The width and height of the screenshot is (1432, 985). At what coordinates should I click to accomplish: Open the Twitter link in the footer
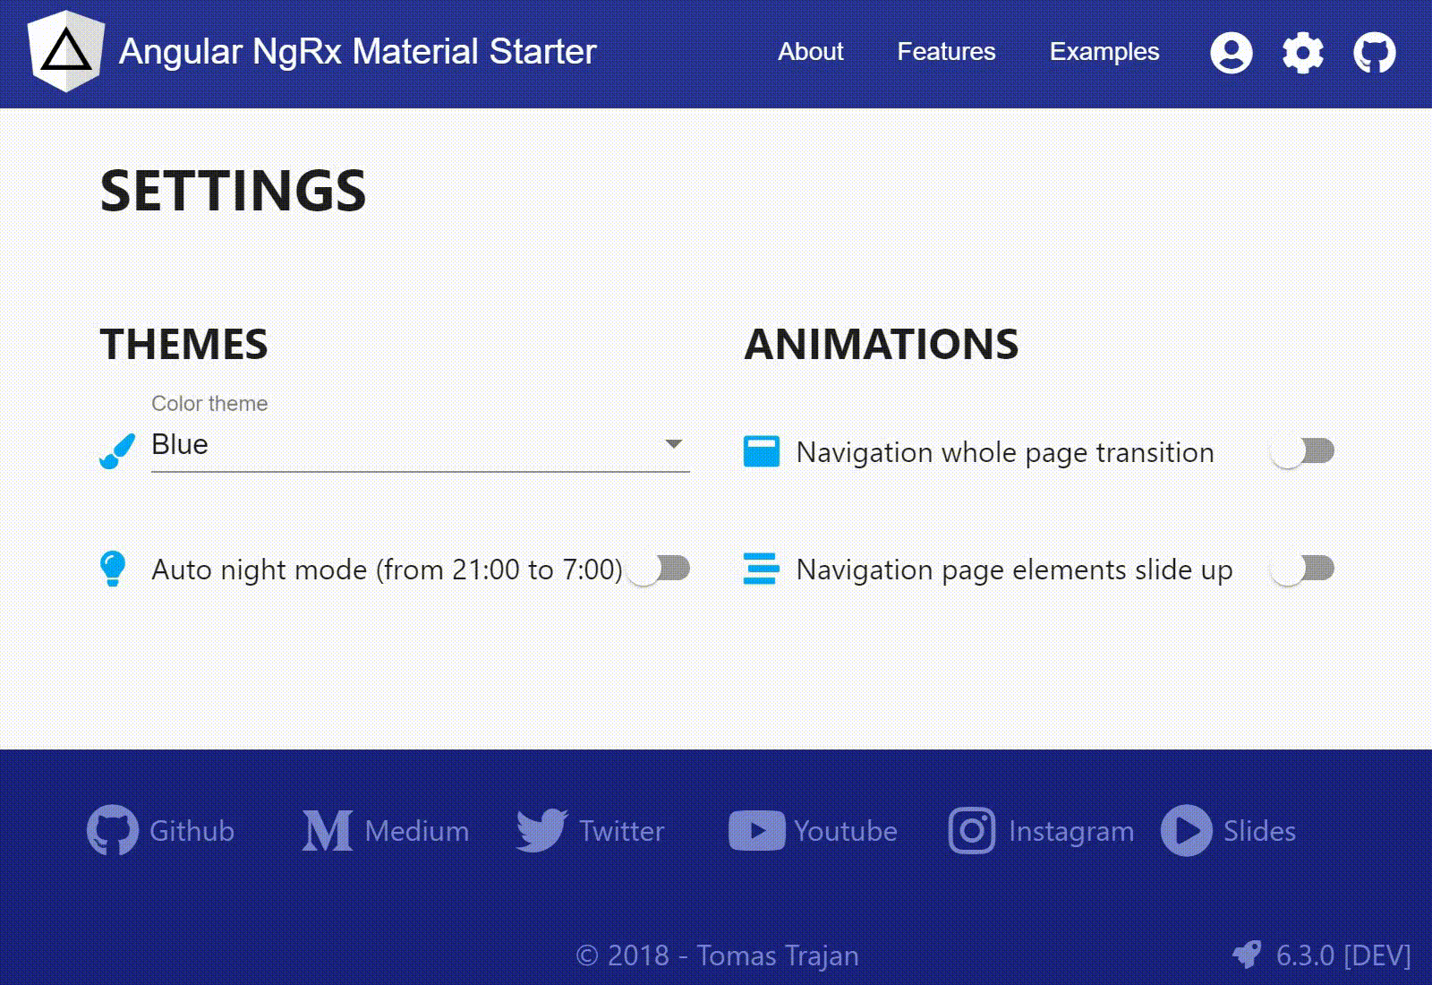pos(592,831)
